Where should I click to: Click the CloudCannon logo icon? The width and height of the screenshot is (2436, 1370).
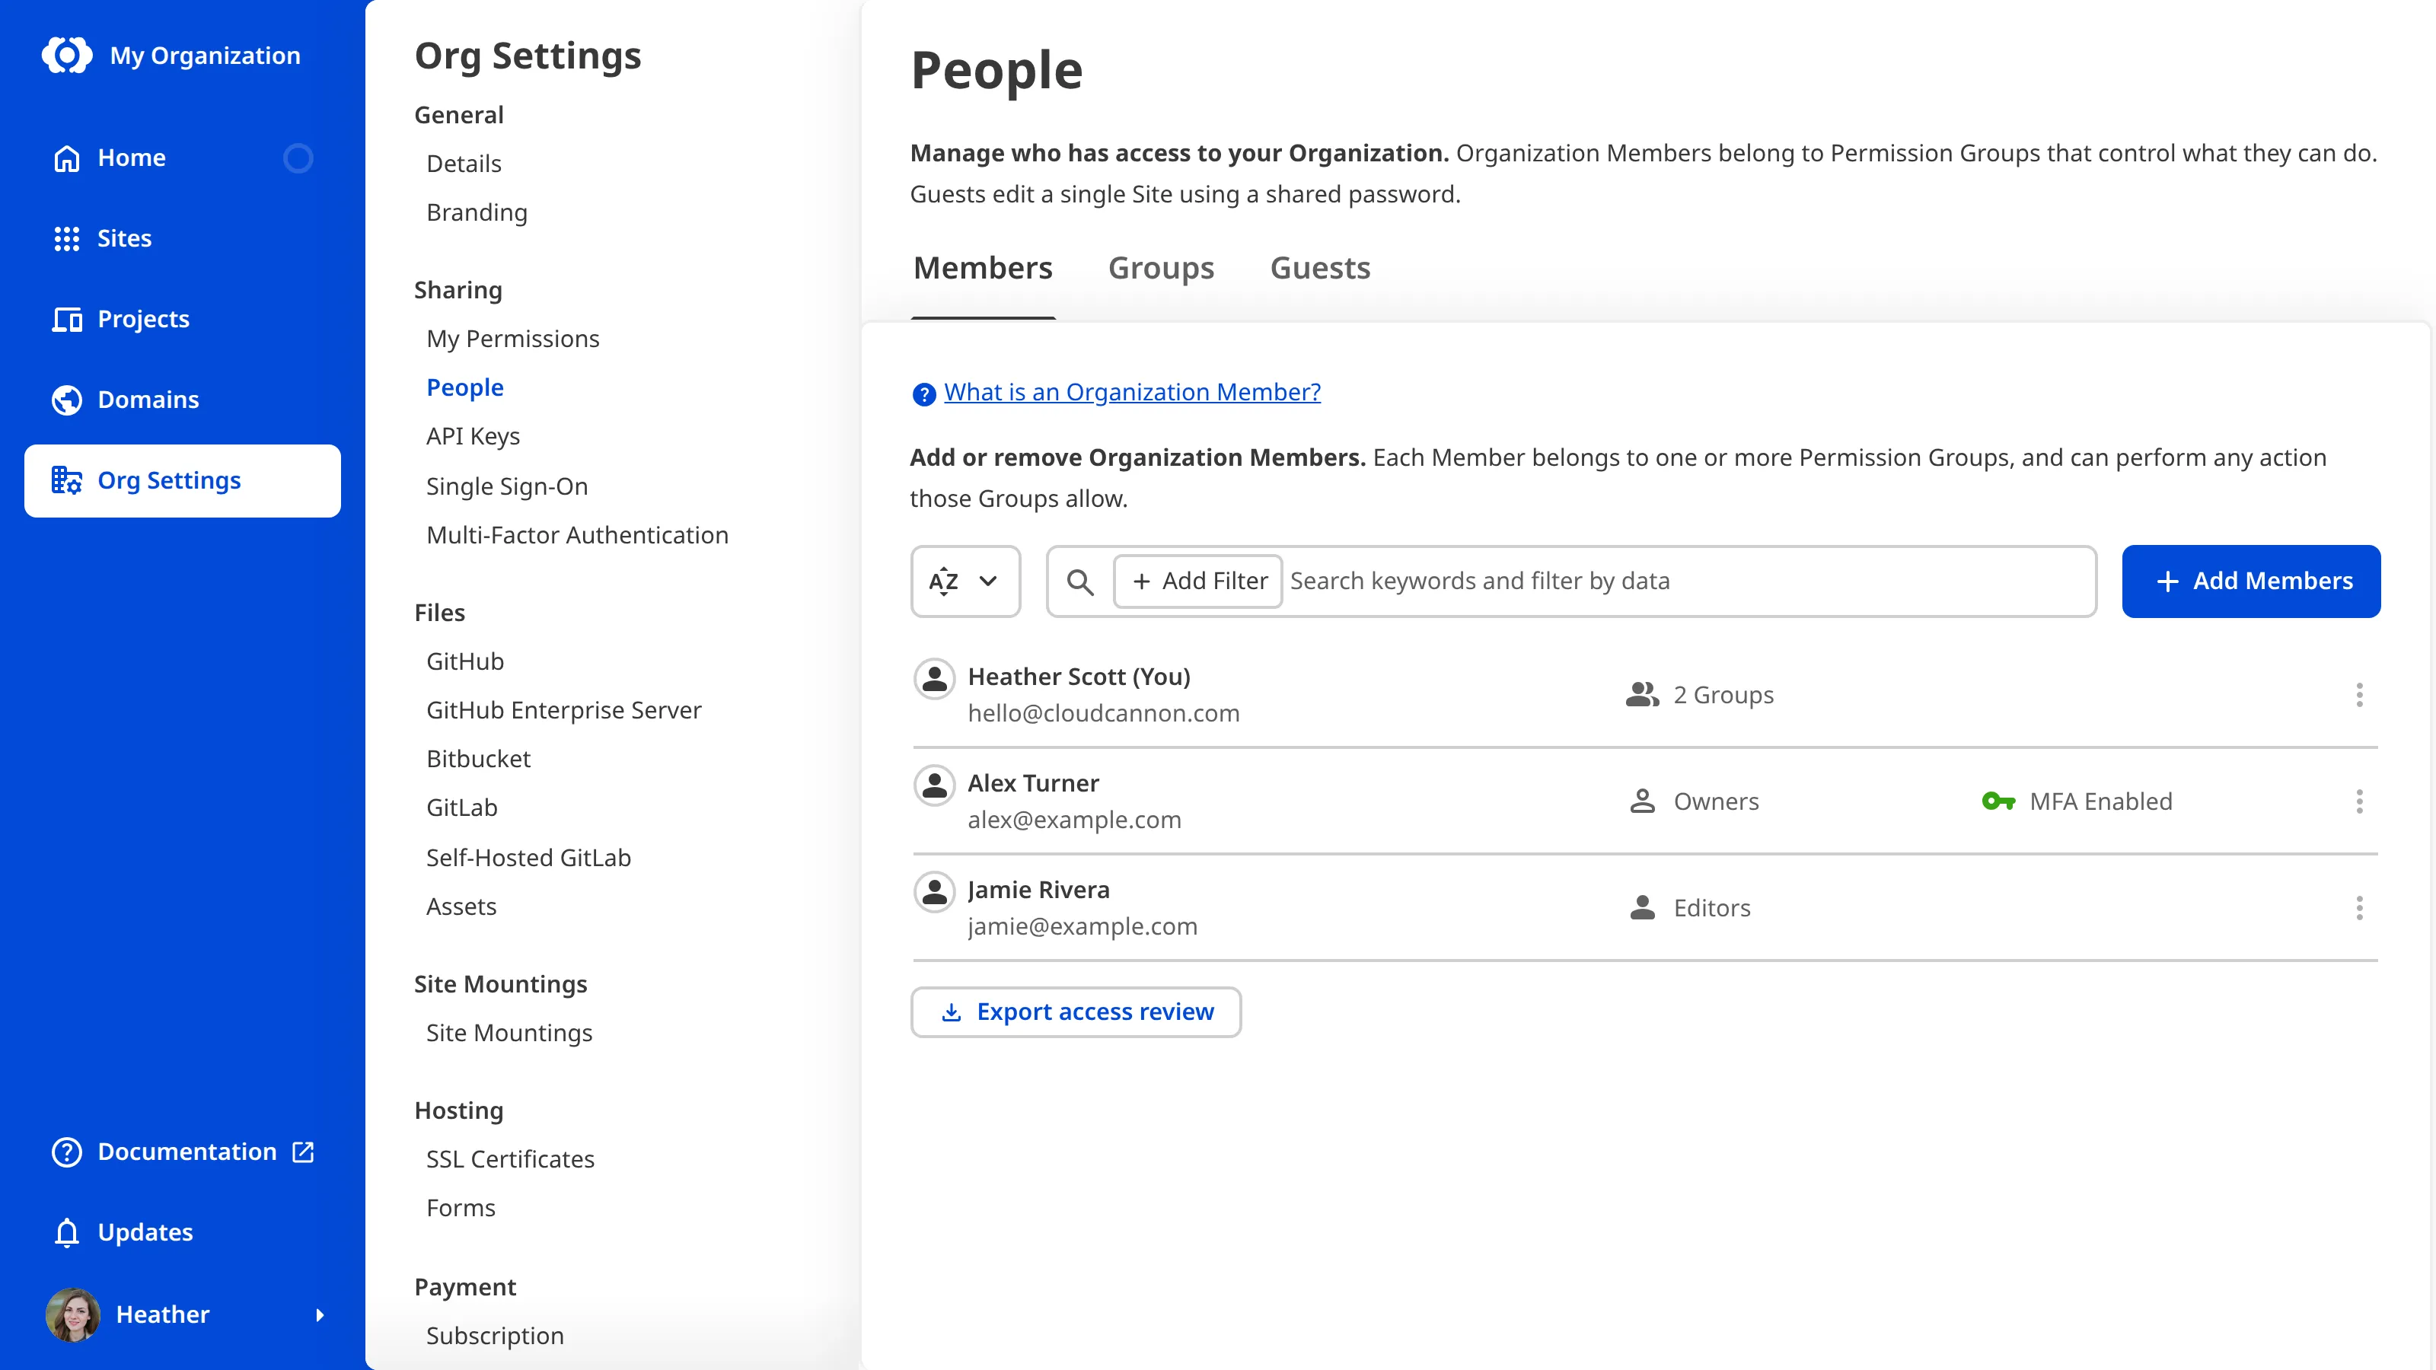point(67,55)
